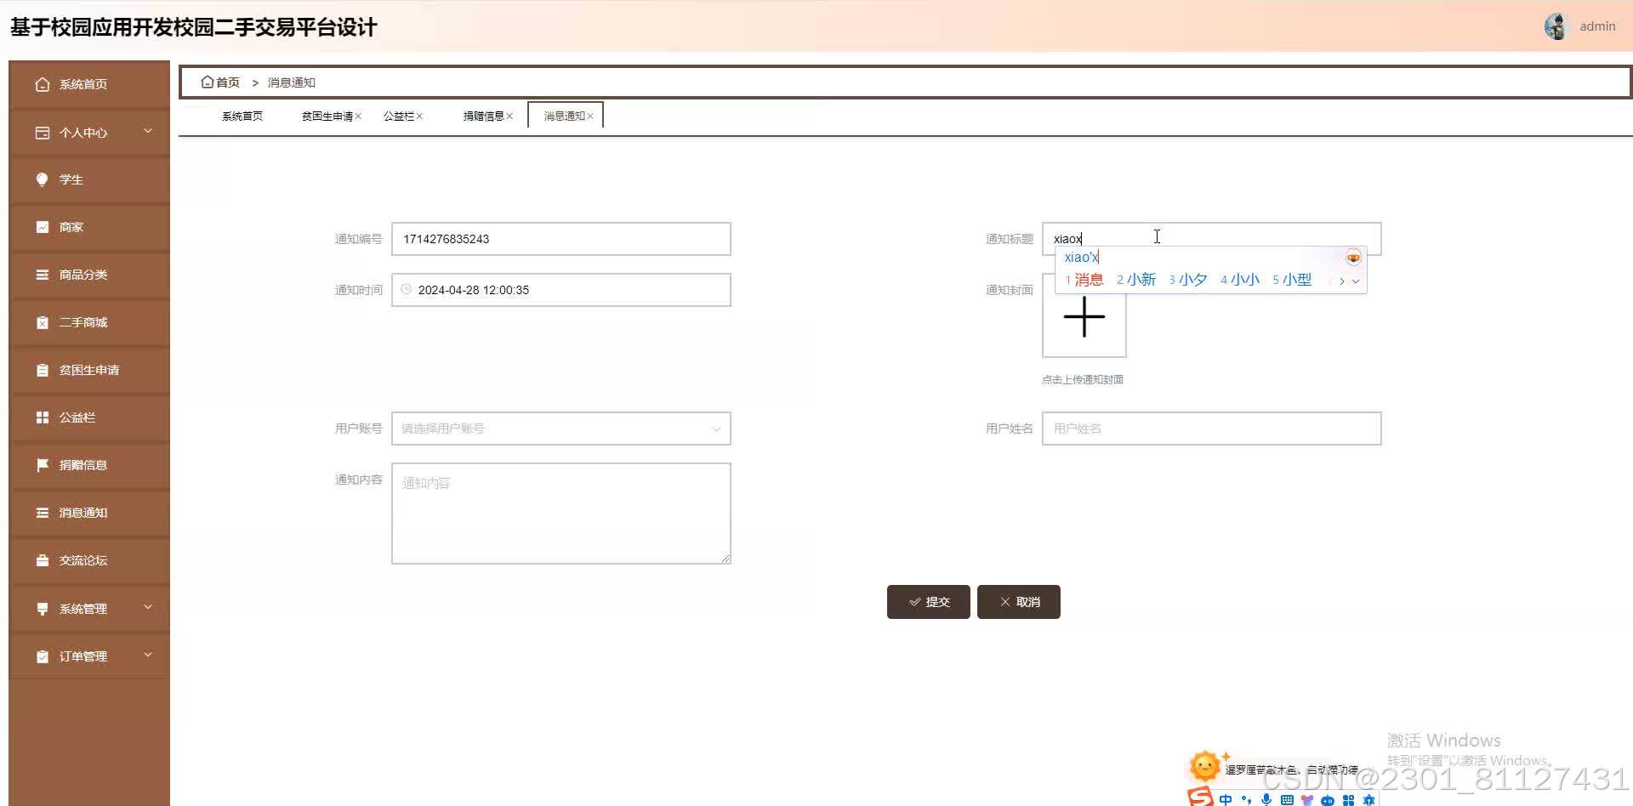The height and width of the screenshot is (806, 1633).
Task: Click the admin avatar image
Action: click(x=1556, y=26)
